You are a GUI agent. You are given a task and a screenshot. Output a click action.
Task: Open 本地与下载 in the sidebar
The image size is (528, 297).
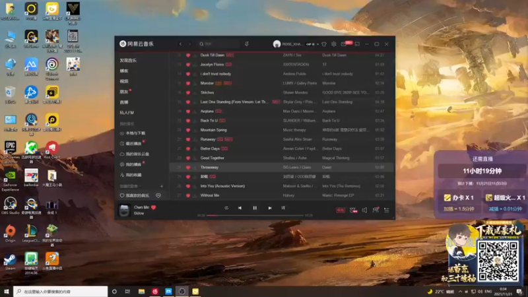pyautogui.click(x=133, y=133)
